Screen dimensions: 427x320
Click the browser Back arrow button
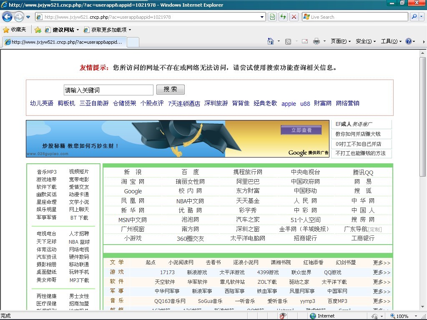(7, 17)
